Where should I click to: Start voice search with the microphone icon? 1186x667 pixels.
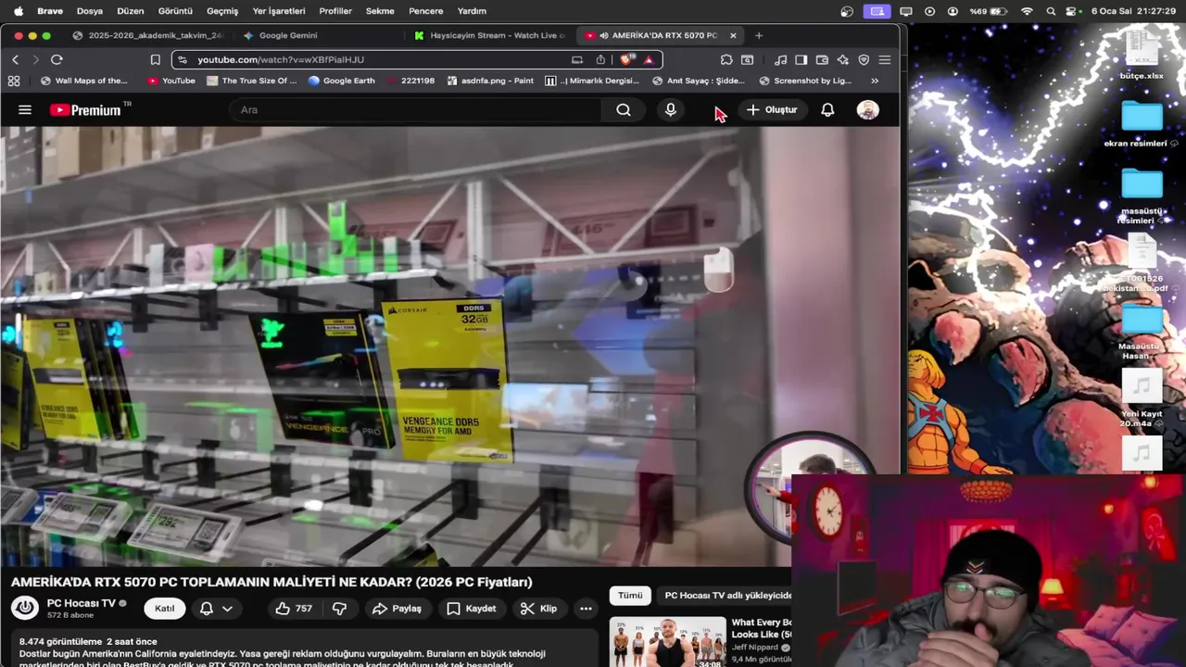671,109
